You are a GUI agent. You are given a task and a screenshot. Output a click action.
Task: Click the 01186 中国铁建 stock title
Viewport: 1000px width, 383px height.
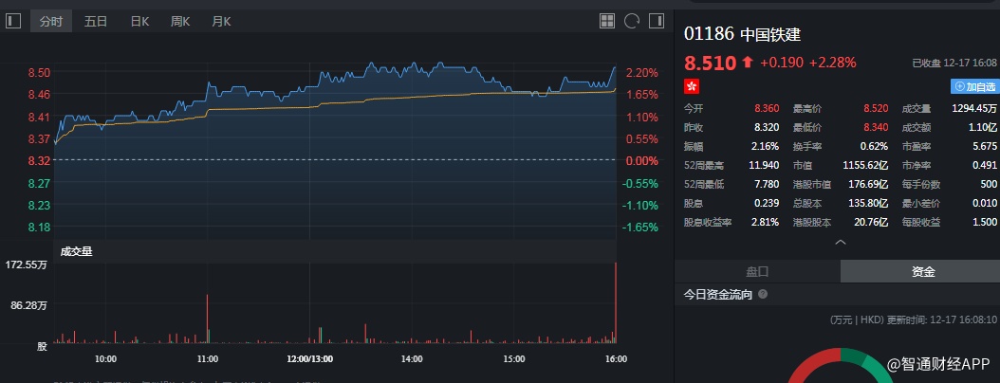(x=743, y=34)
